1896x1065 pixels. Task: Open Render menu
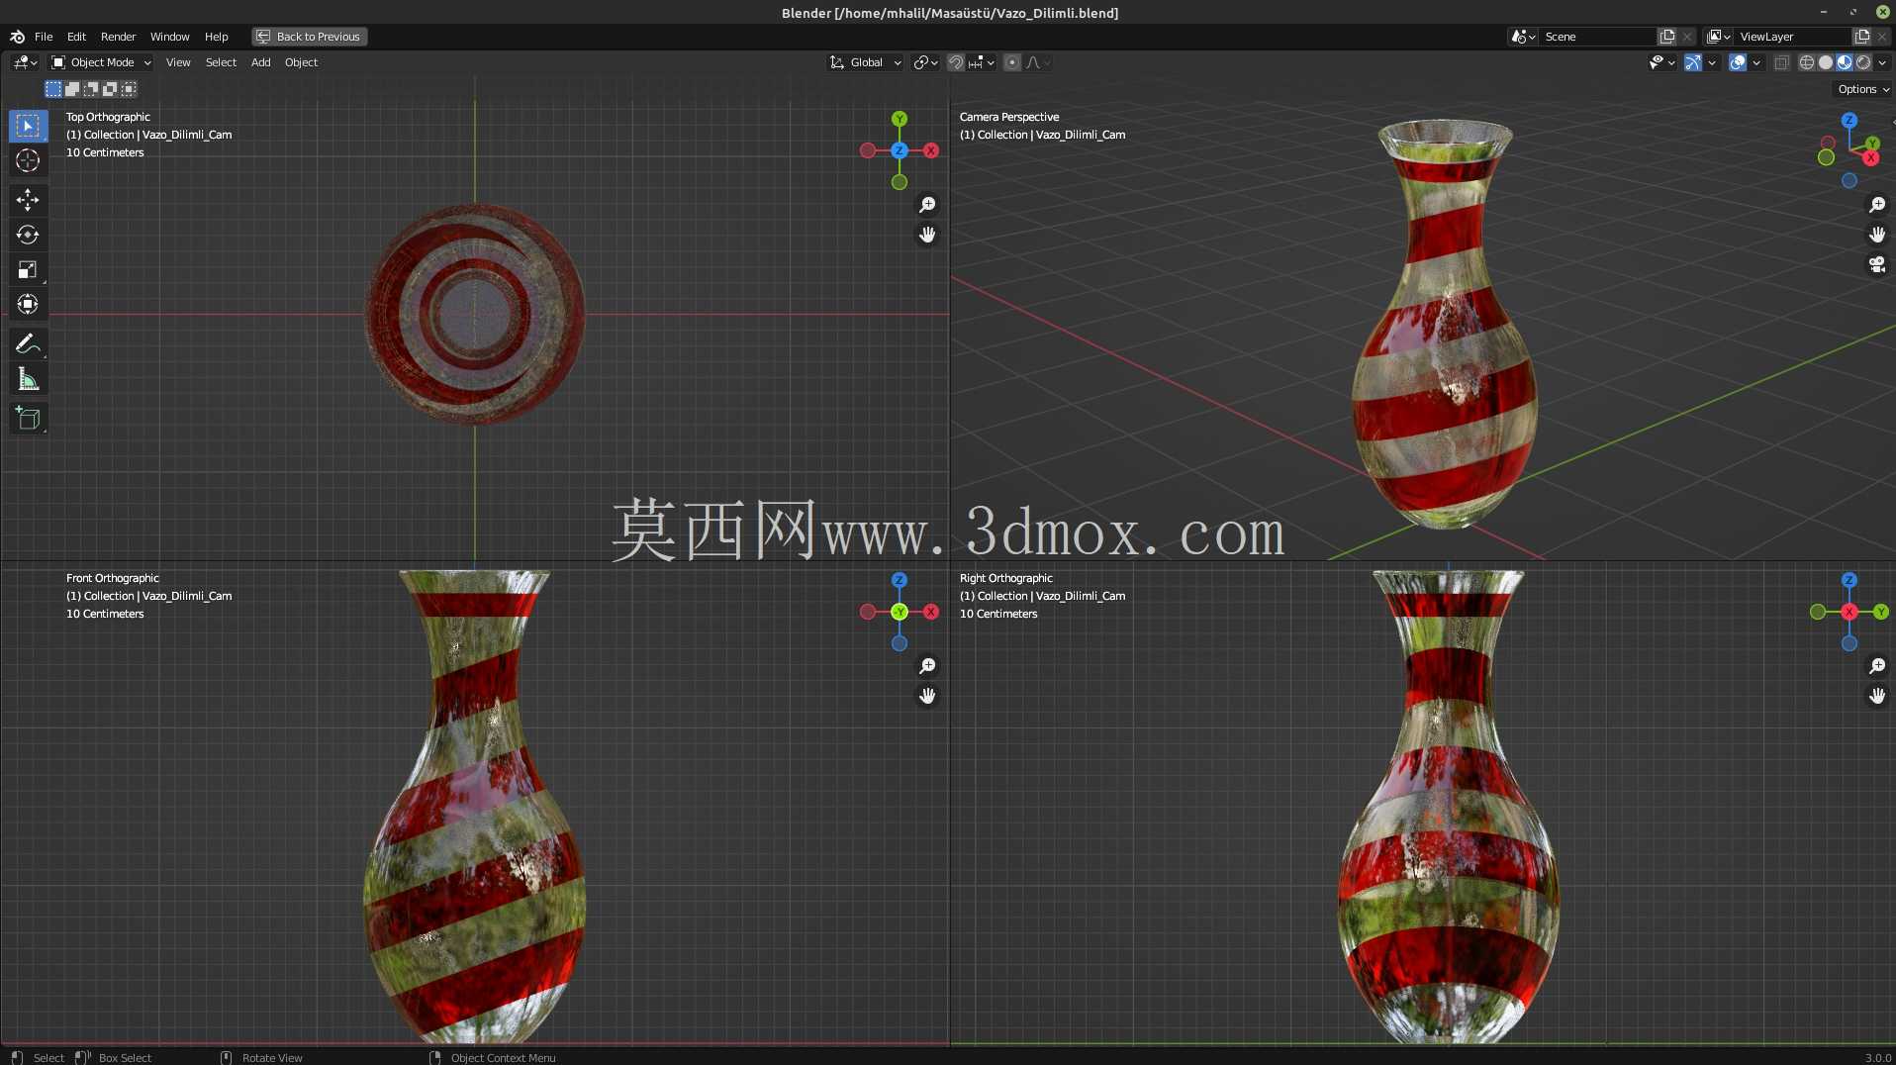[118, 37]
